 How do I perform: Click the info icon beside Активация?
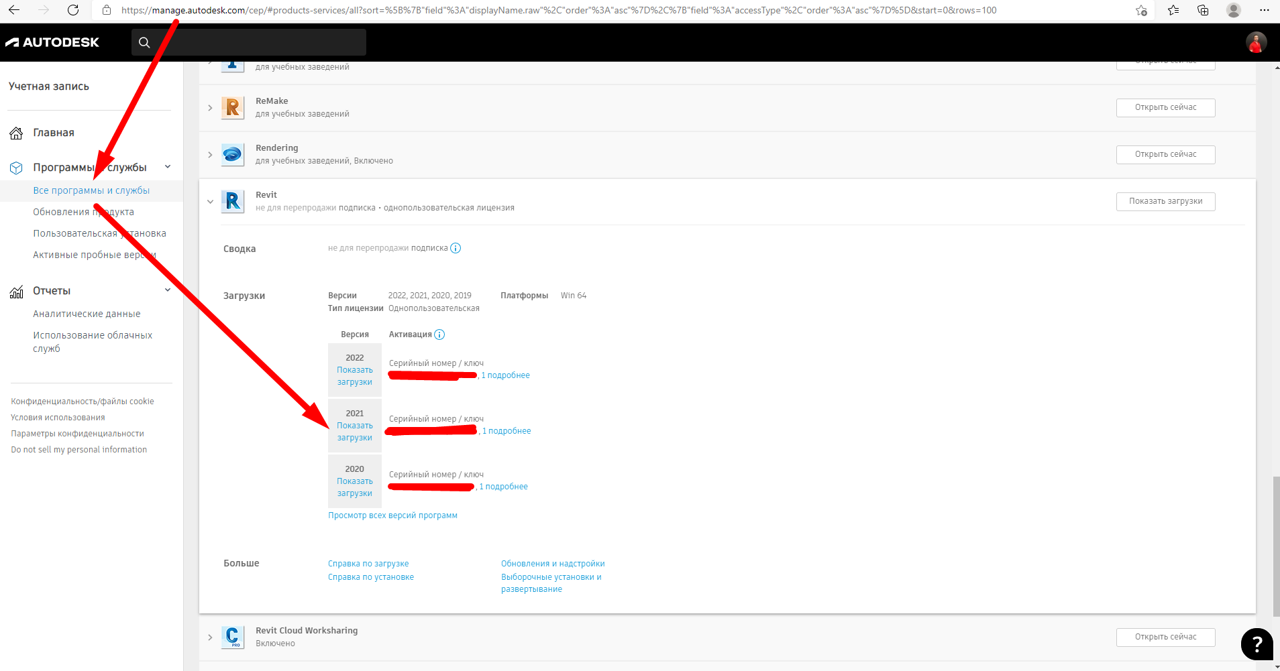coord(439,334)
